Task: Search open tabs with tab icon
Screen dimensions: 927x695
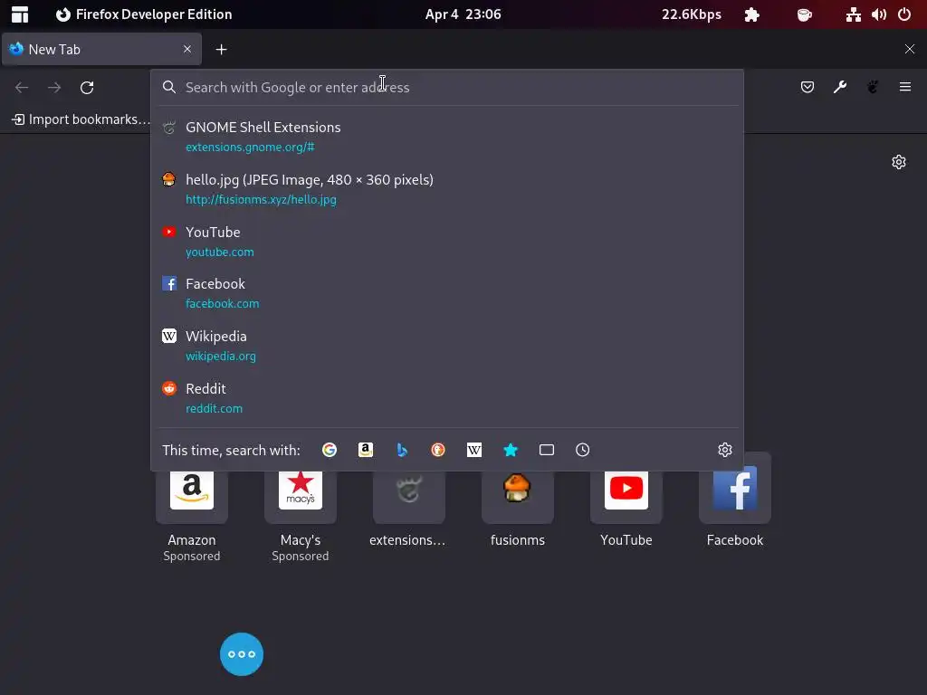Action: click(x=546, y=451)
